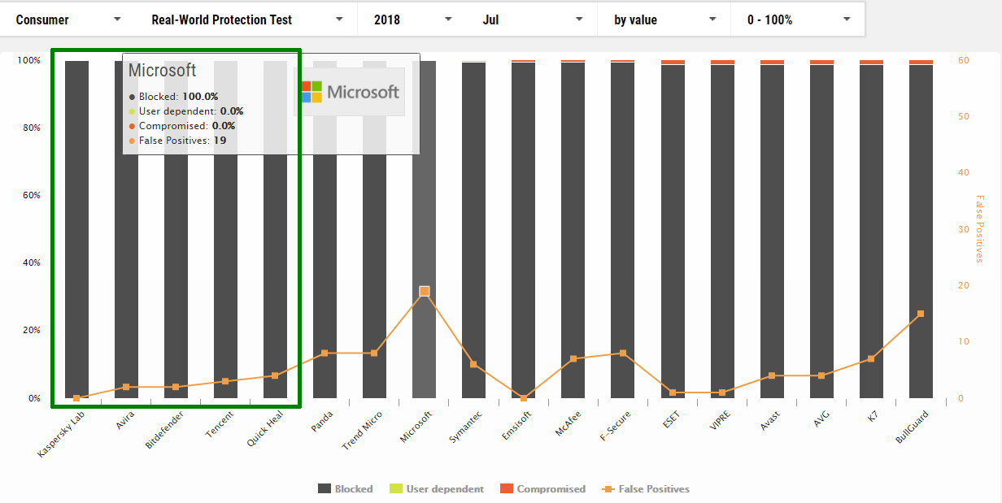Click the F-Secure blocked bar

point(623,230)
